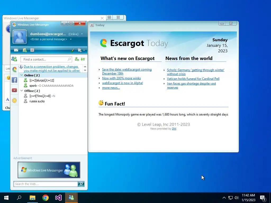Click the smiley emoticon in background window
This screenshot has height=203, width=271.
8,78
